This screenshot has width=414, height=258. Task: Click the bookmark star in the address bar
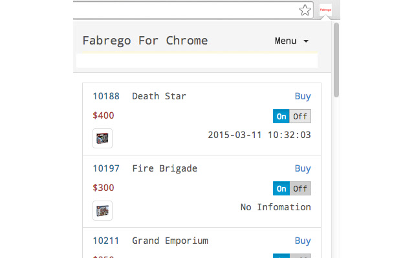coord(305,10)
